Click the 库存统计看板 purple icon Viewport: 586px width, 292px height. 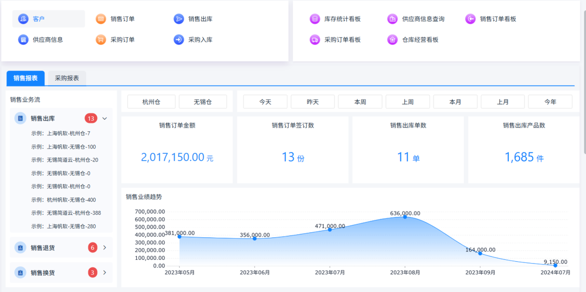tap(314, 19)
